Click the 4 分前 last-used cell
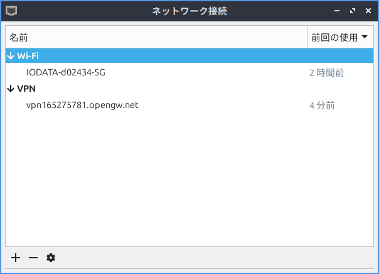379x274 pixels. pos(322,106)
